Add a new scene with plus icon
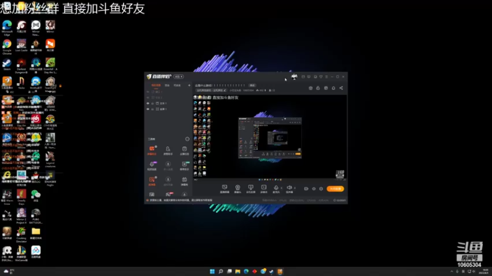The width and height of the screenshot is (492, 276). pyautogui.click(x=189, y=85)
